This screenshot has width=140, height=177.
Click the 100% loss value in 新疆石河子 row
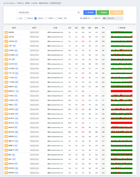70,91
